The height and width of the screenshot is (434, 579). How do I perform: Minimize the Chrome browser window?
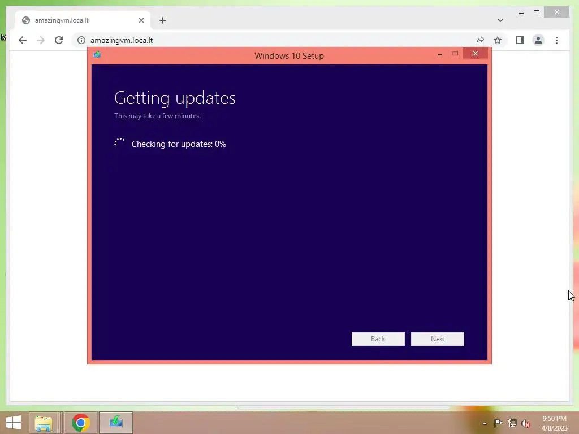pyautogui.click(x=521, y=12)
